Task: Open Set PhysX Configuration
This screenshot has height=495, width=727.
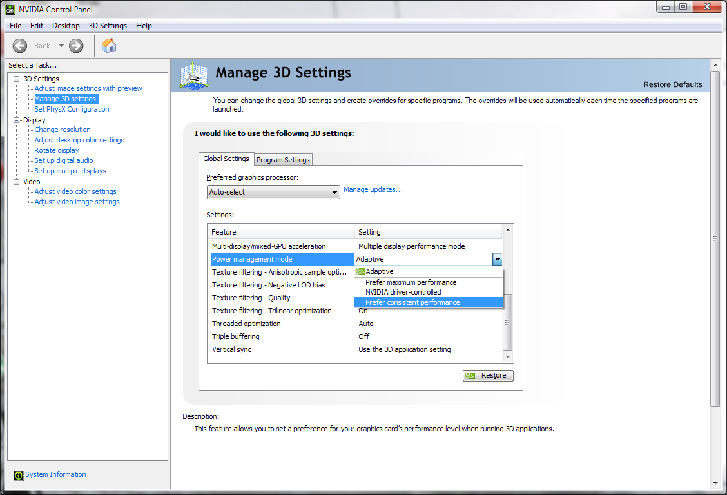Action: [72, 109]
